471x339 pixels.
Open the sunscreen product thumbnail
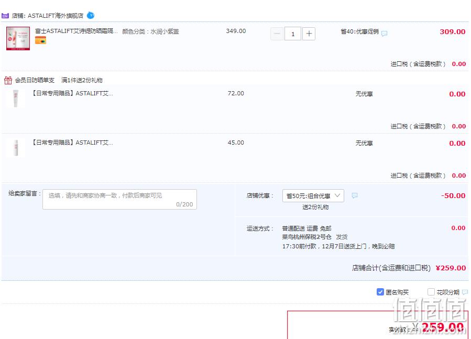pyautogui.click(x=18, y=38)
